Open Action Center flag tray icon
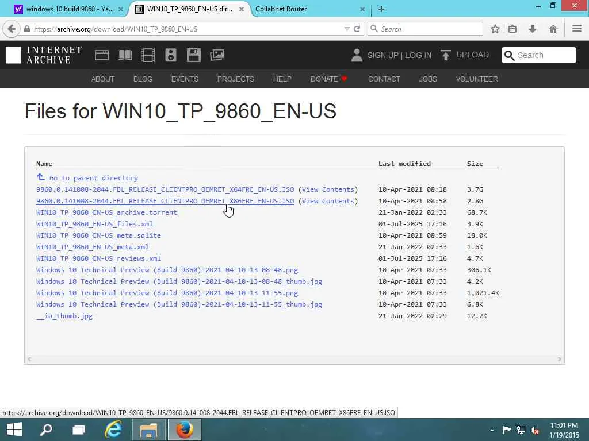 507,430
